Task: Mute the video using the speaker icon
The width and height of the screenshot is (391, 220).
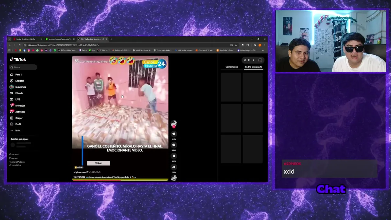Action: point(76,61)
